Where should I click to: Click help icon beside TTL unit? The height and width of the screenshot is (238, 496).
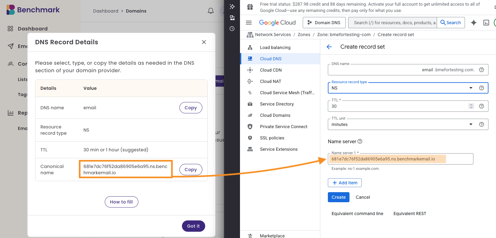pos(482,124)
